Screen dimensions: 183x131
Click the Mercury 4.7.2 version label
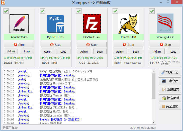click(x=165, y=37)
